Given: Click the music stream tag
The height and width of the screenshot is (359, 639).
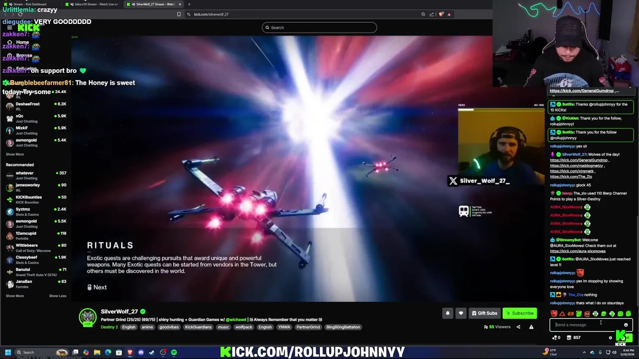Looking at the screenshot, I should point(223,327).
